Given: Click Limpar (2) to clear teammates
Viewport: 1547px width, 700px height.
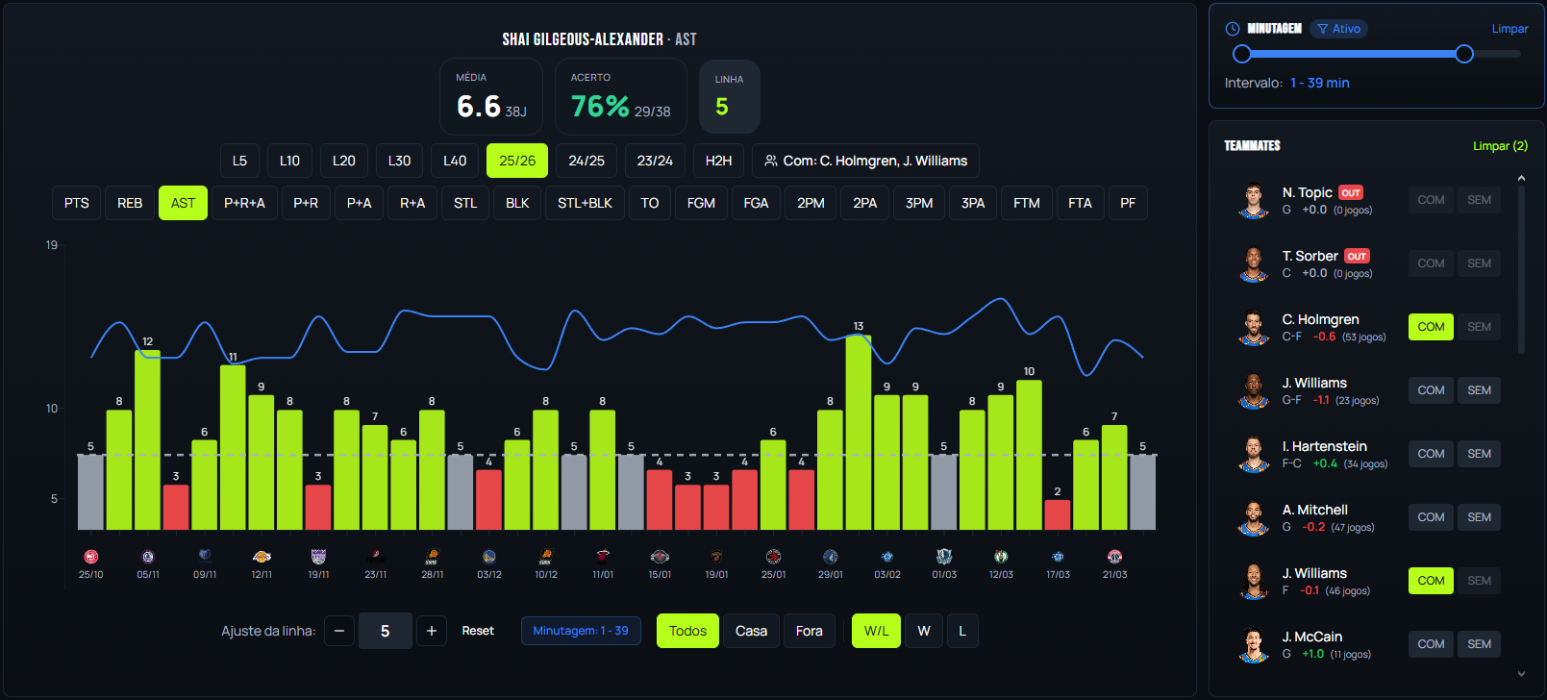Looking at the screenshot, I should click(1500, 146).
